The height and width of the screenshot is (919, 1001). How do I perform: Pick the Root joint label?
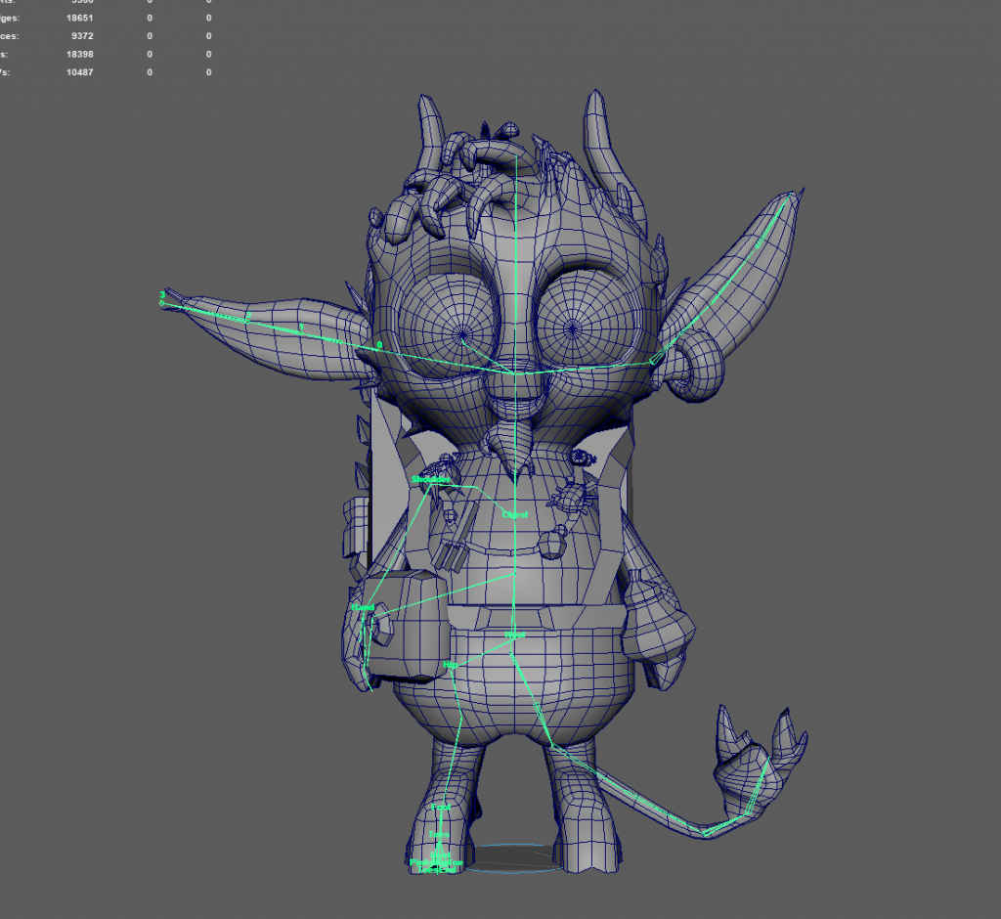click(515, 635)
